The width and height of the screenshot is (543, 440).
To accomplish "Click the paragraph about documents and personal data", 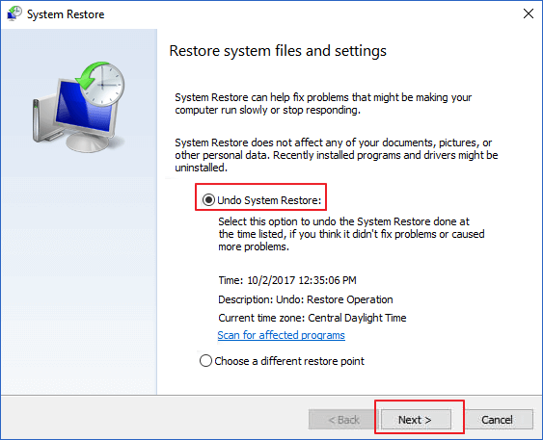I will pos(337,155).
